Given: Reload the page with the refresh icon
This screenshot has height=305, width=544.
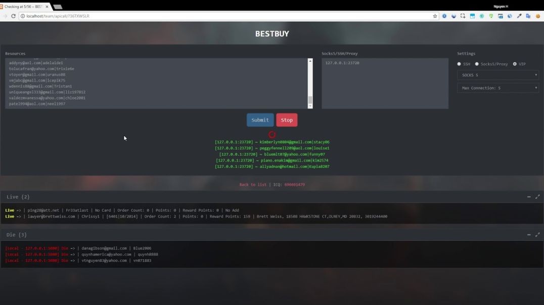Looking at the screenshot, I should (13, 16).
